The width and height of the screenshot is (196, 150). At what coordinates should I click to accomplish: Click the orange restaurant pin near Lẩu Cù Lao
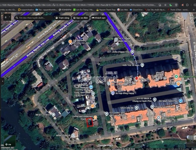(x=70, y=41)
